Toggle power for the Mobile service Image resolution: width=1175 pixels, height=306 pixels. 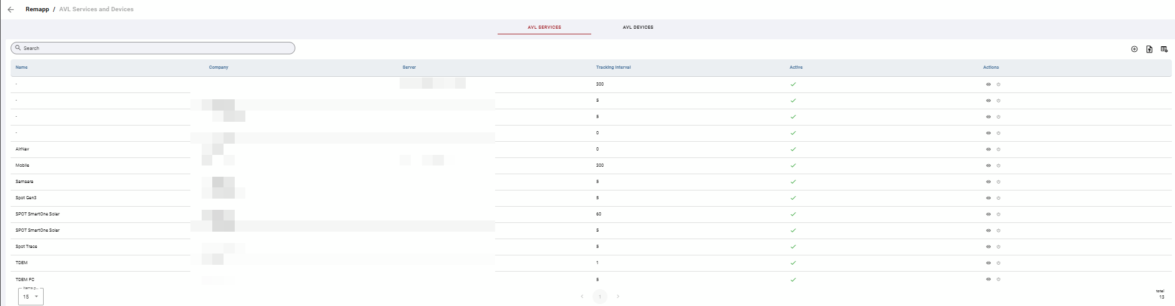coord(998,165)
